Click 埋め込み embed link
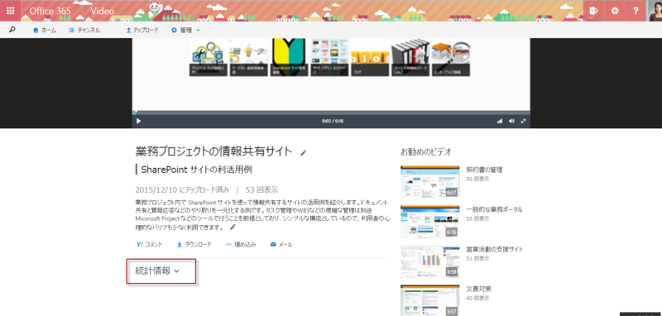The height and width of the screenshot is (316, 662). [x=241, y=244]
